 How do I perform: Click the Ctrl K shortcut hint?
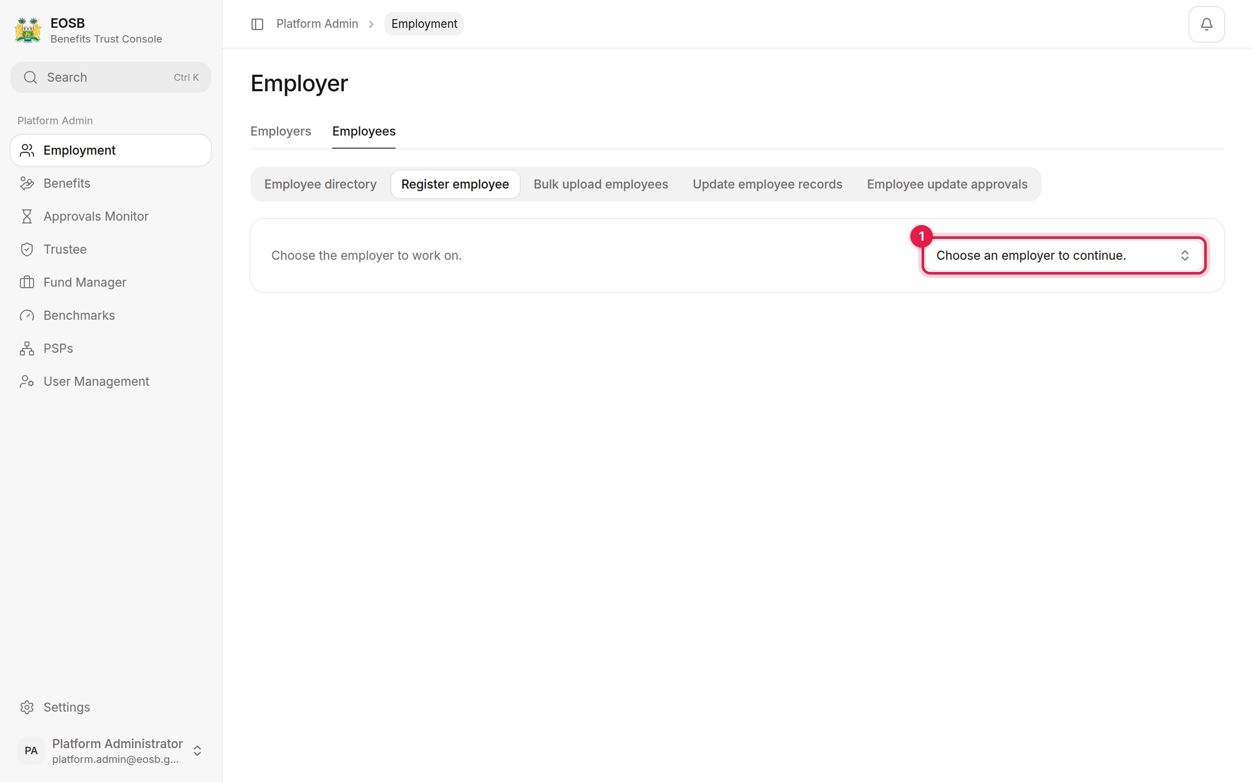[x=186, y=78]
